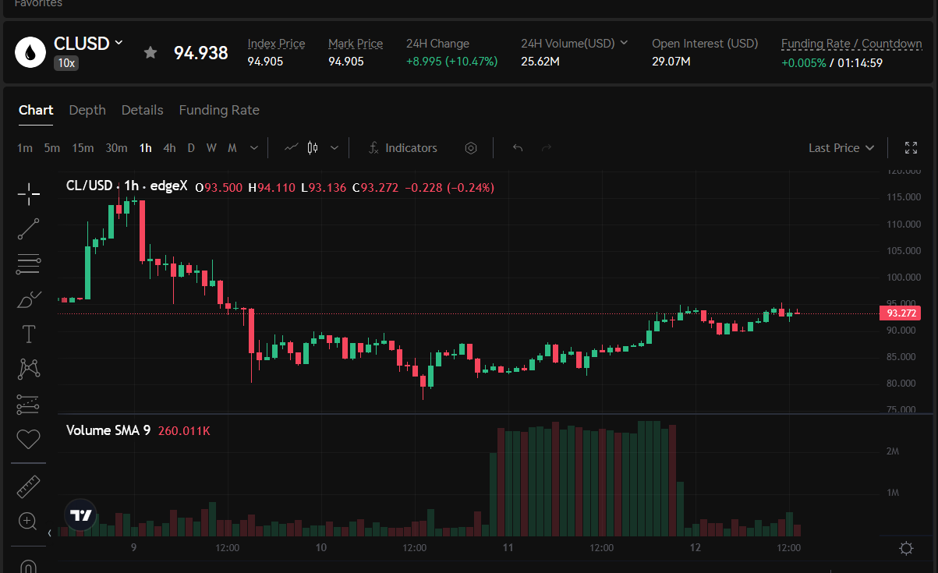Click the +8.995 (+10.47%) change value

(x=451, y=62)
